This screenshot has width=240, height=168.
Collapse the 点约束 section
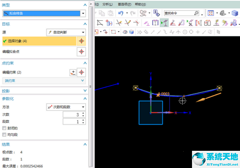point(85,63)
